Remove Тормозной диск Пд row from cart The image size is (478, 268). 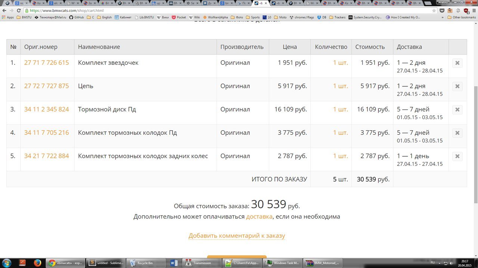point(457,110)
